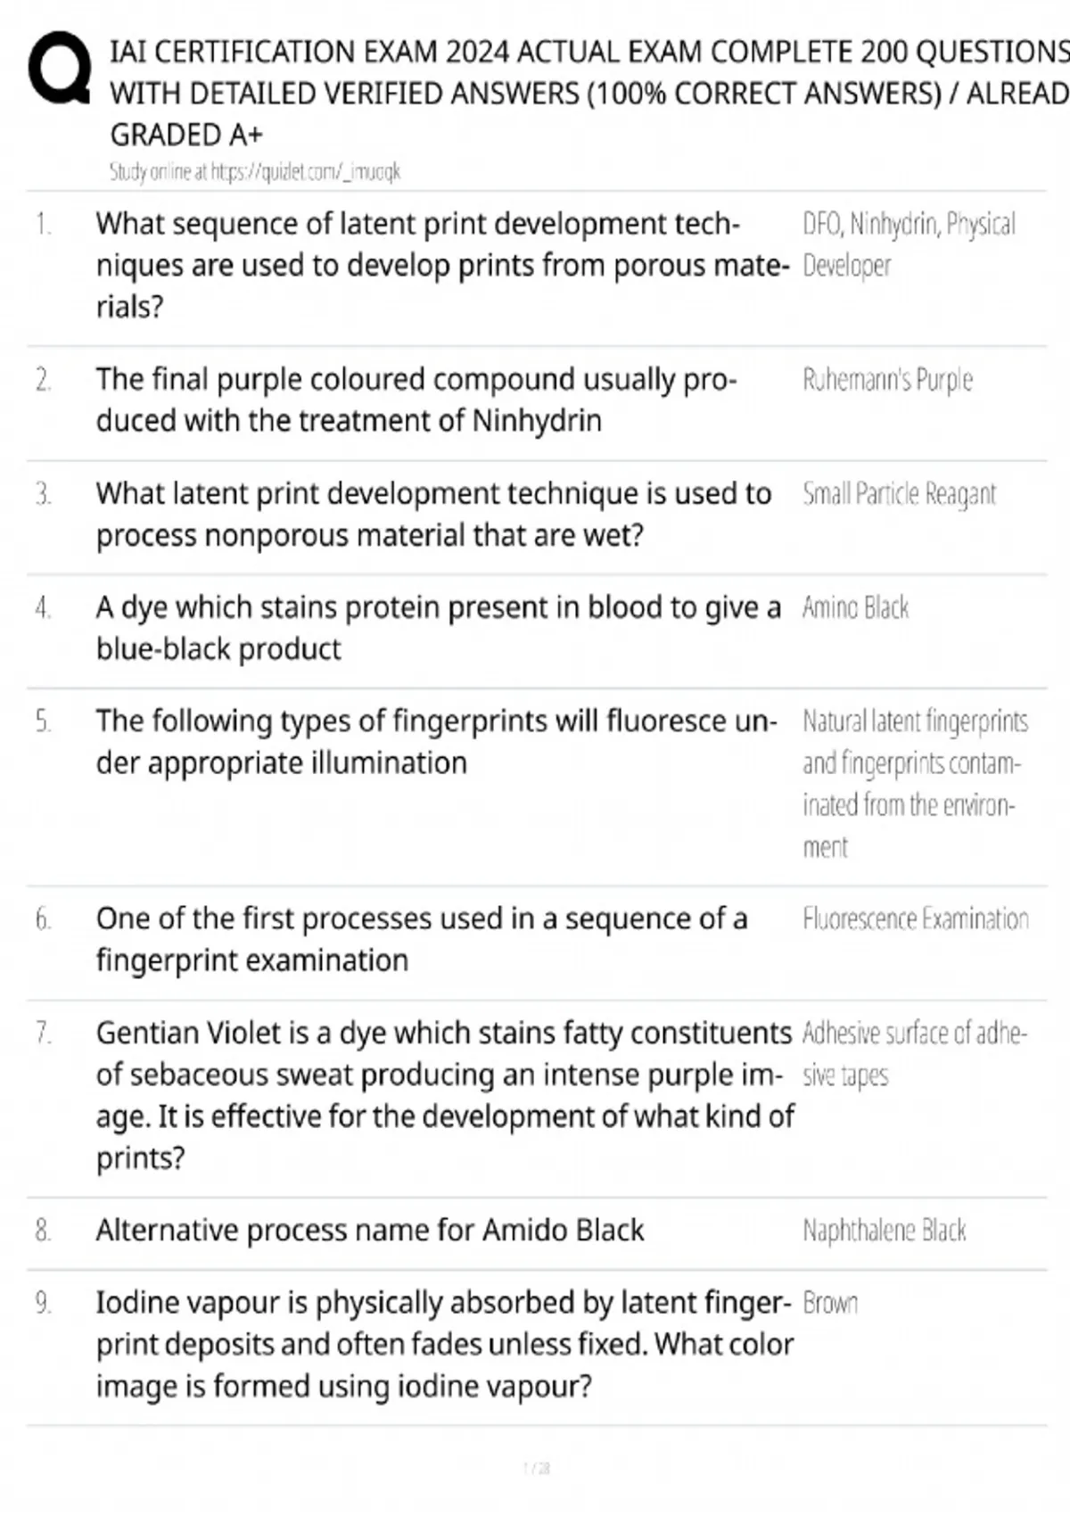Image resolution: width=1070 pixels, height=1516 pixels.
Task: Select the answer Amino Black
Action: click(855, 608)
